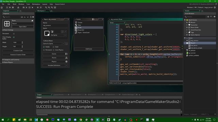218x122 pixels.
Task: Click the room thumbnail in Inspector
Action: tap(7, 24)
